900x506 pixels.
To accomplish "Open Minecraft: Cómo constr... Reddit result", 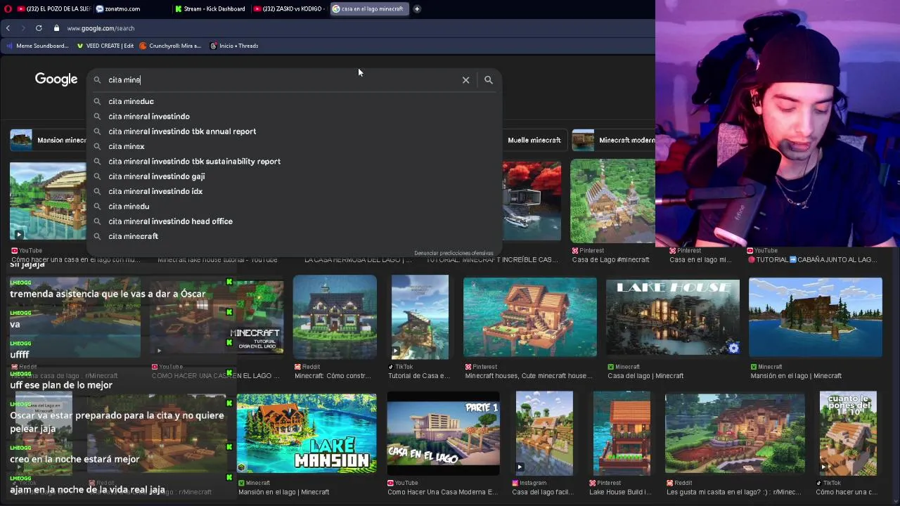I will 333,376.
